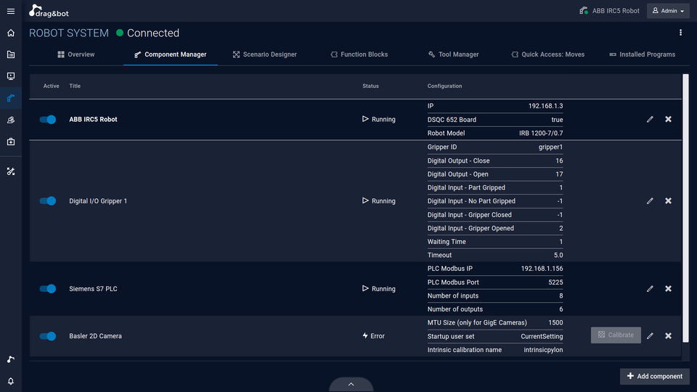
Task: Click the Calibrate button for Basler camera
Action: (x=616, y=335)
